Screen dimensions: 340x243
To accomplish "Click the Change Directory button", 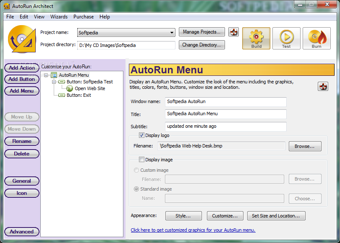I will (201, 45).
